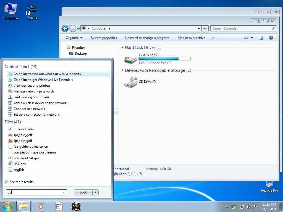Click the Set up a connection or network icon

coord(10,115)
